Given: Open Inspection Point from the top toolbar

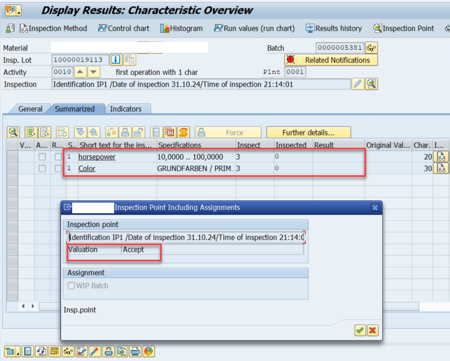Looking at the screenshot, I should coord(404,29).
